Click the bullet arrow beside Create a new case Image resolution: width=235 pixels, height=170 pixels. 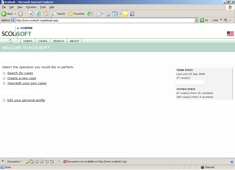pos(4,78)
